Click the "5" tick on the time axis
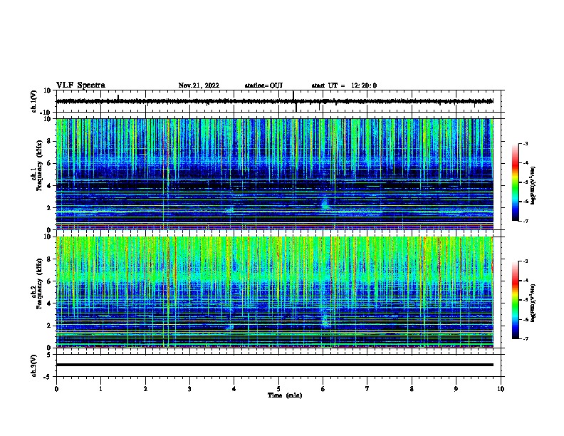564x436 pixels. tap(278, 389)
